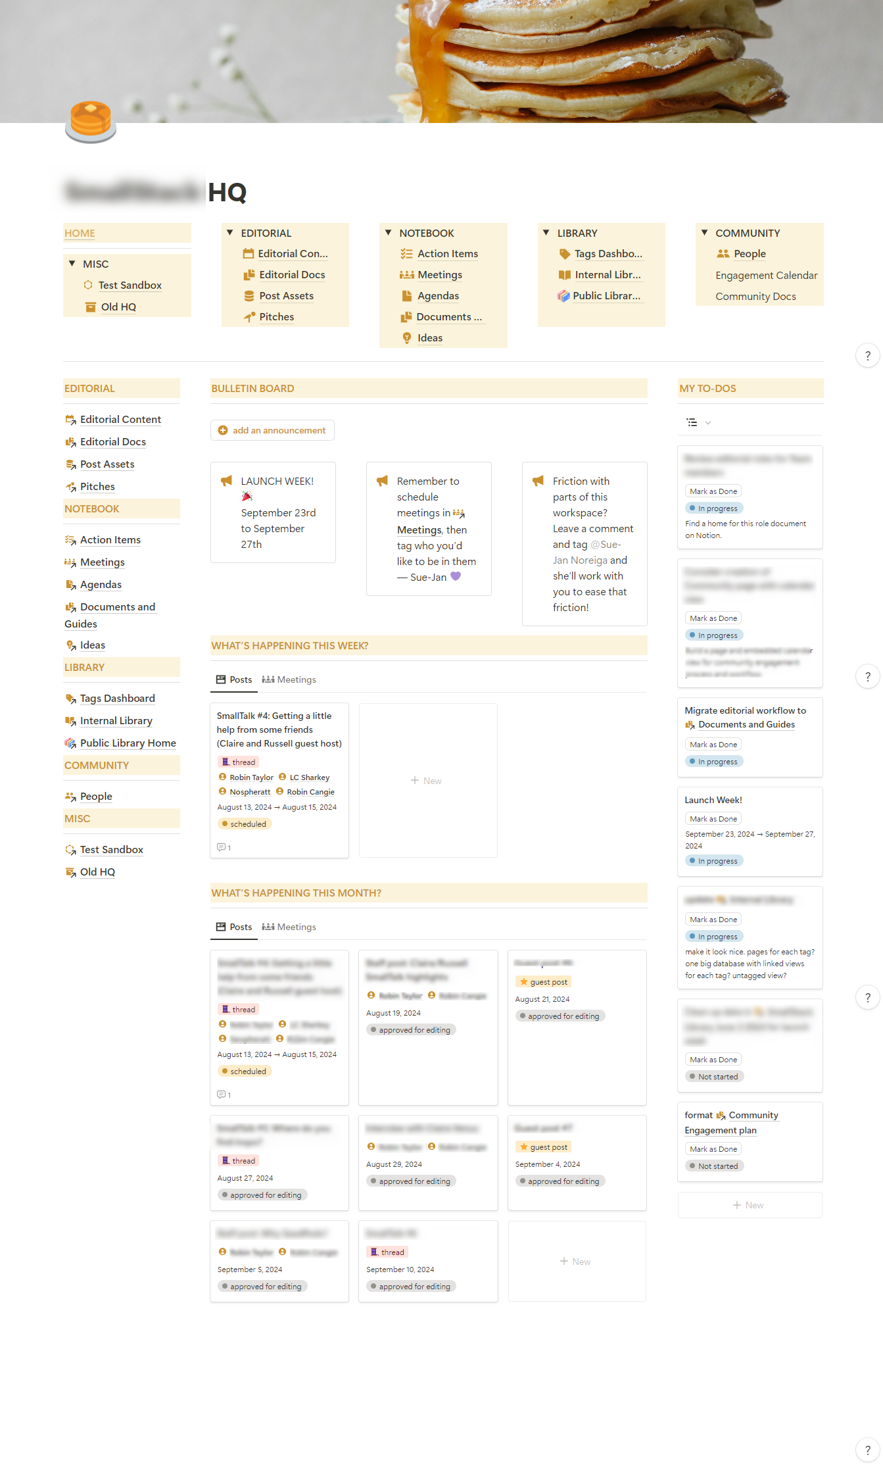Add an announcement to bulletin board
The image size is (883, 1480).
coord(272,430)
